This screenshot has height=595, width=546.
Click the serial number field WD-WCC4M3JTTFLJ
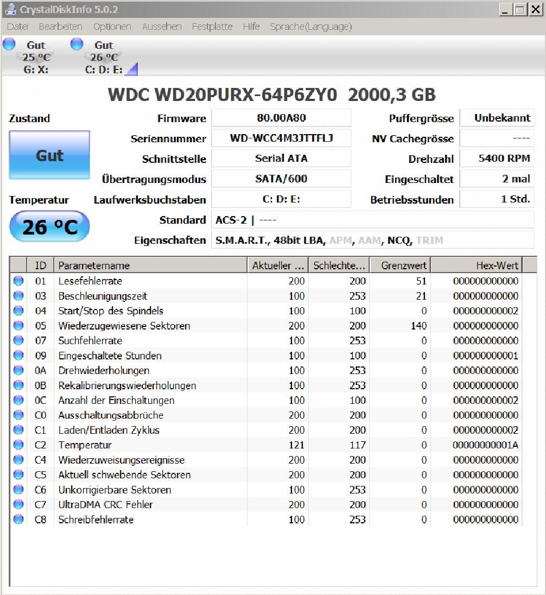click(281, 138)
